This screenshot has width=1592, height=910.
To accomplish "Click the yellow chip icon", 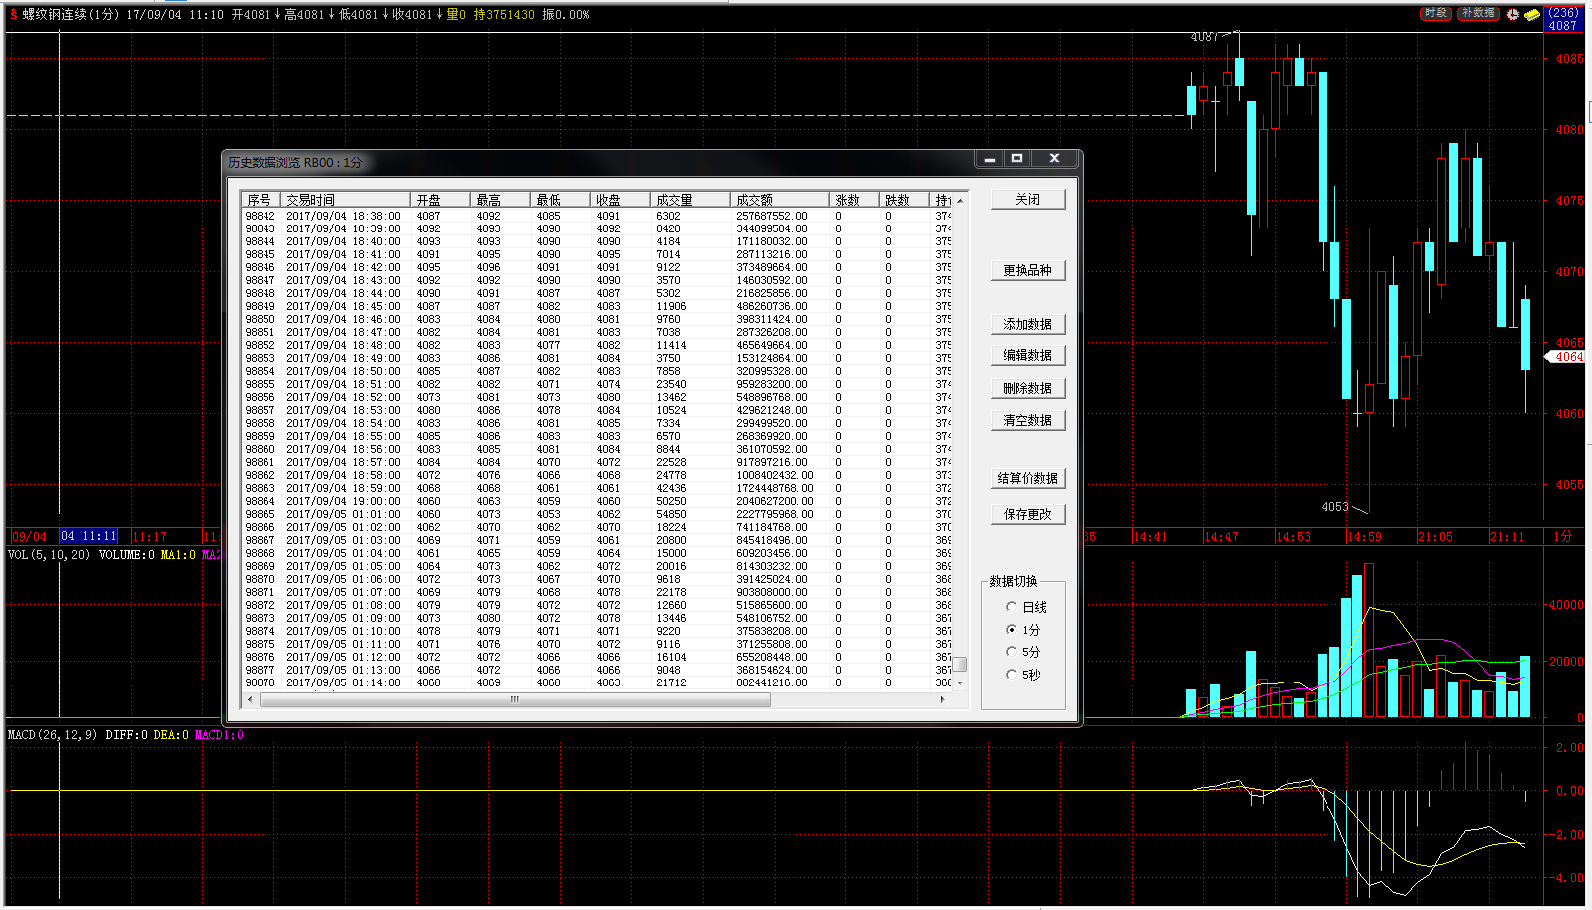I will coord(1531,14).
